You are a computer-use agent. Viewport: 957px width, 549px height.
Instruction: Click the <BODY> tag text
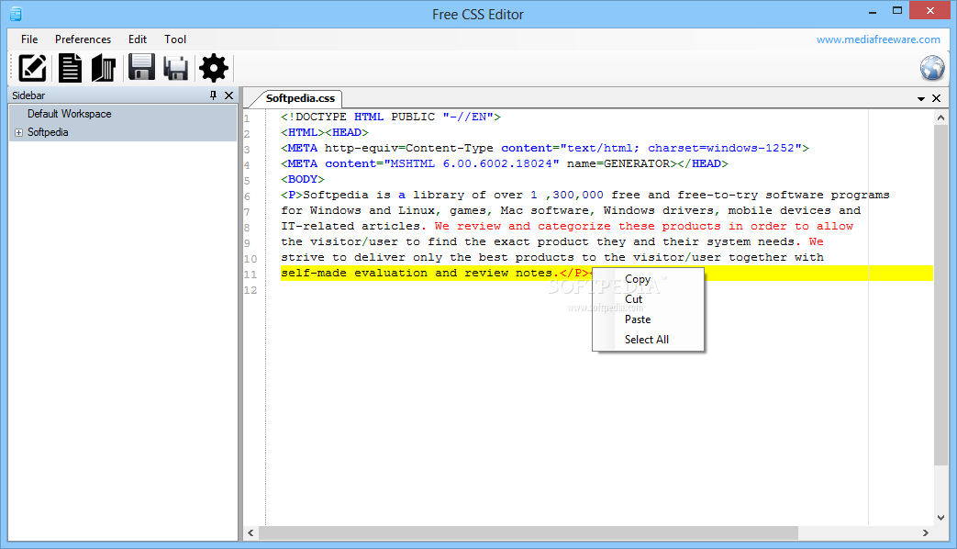click(303, 179)
